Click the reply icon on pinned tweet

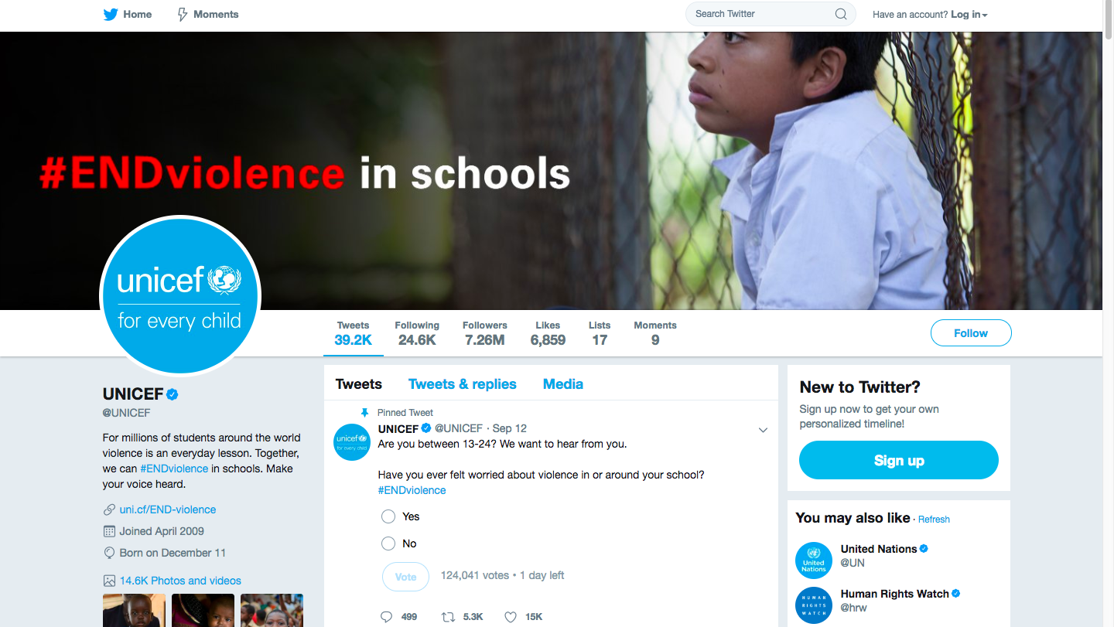387,616
